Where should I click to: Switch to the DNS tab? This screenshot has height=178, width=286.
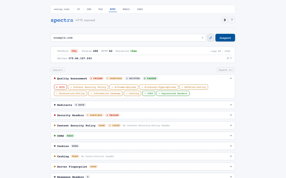[89, 9]
